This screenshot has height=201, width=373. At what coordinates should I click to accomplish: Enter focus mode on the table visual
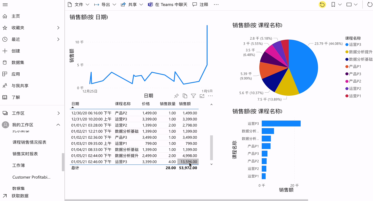coord(202,96)
